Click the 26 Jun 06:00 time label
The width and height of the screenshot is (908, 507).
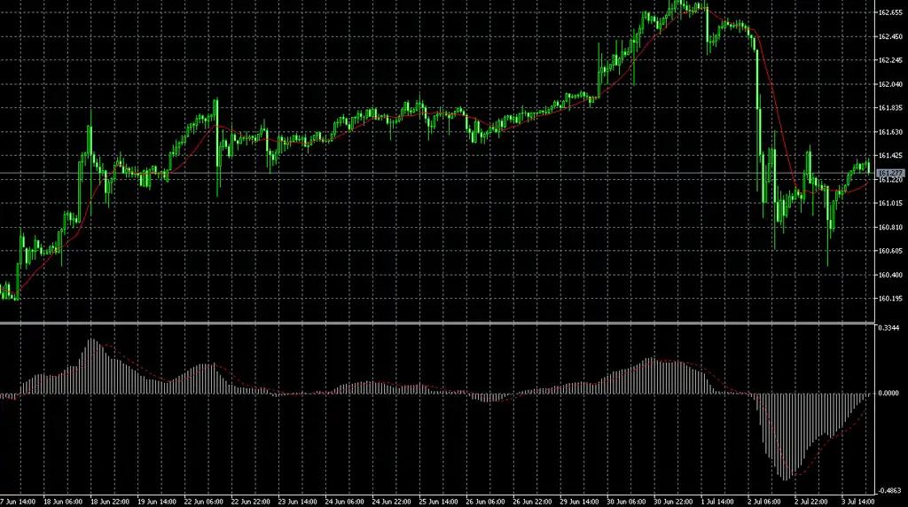click(x=485, y=502)
